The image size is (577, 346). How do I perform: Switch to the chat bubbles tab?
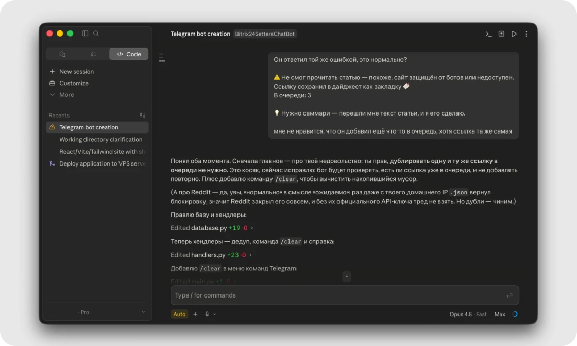[62, 54]
